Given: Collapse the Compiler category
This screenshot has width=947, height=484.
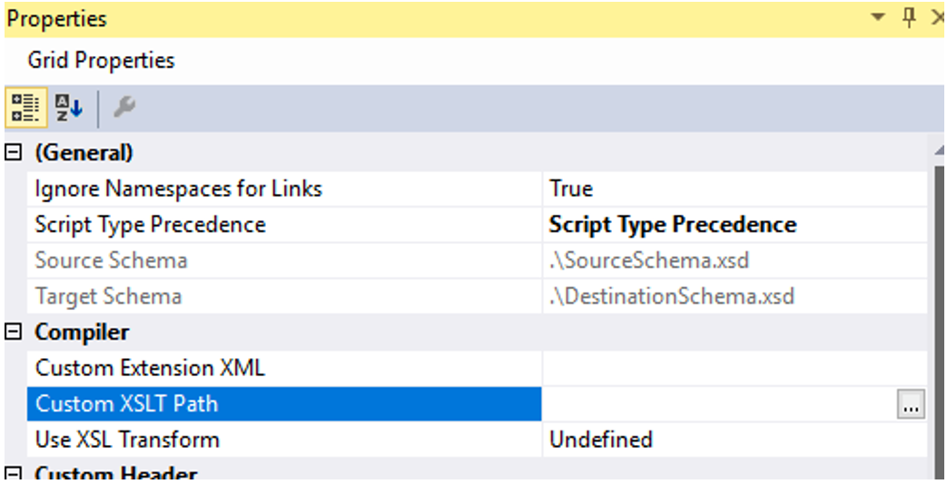Looking at the screenshot, I should pos(14,333).
